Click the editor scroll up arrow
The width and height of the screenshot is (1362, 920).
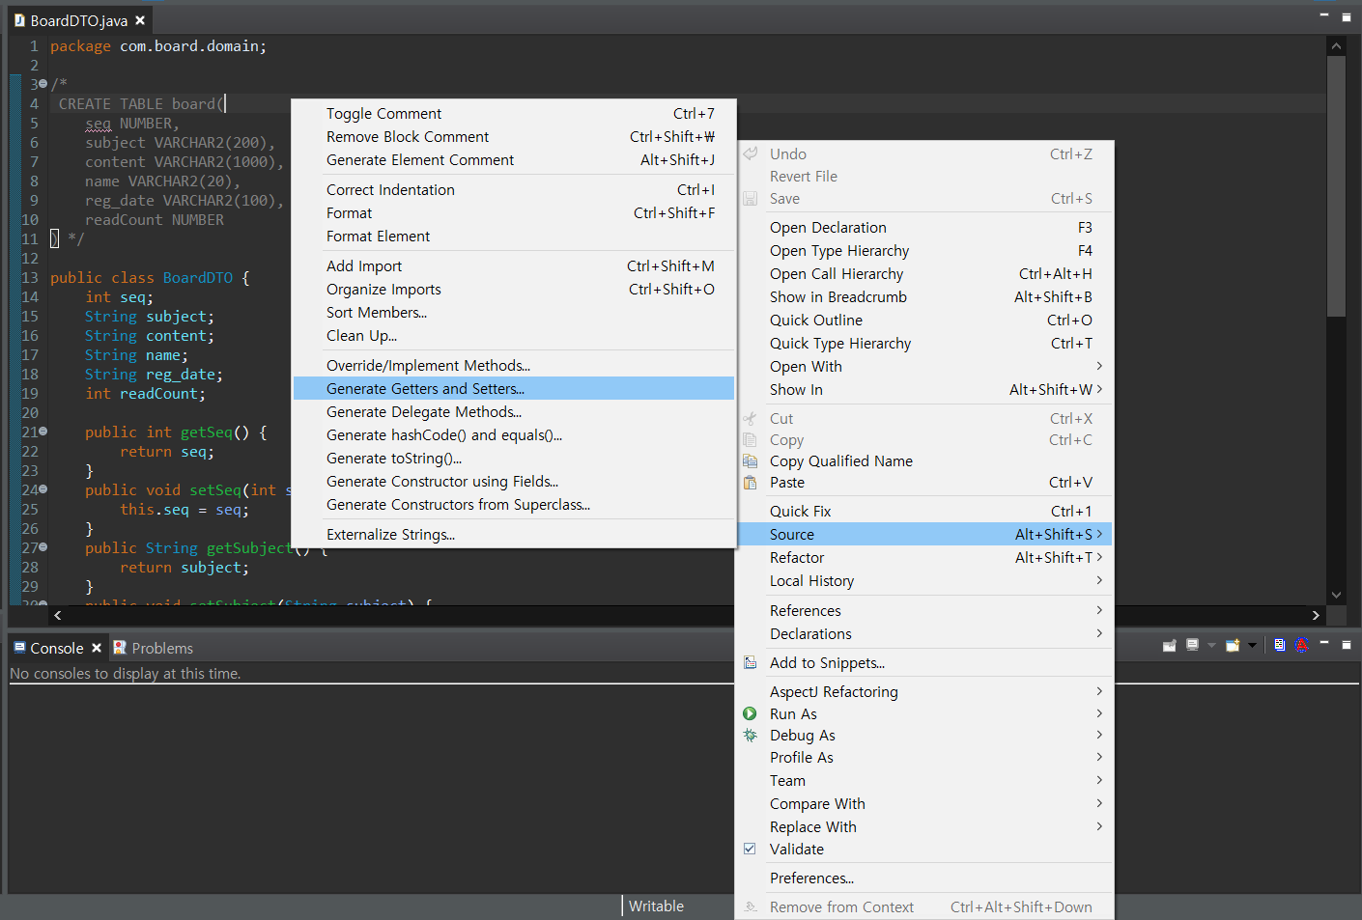[1336, 45]
